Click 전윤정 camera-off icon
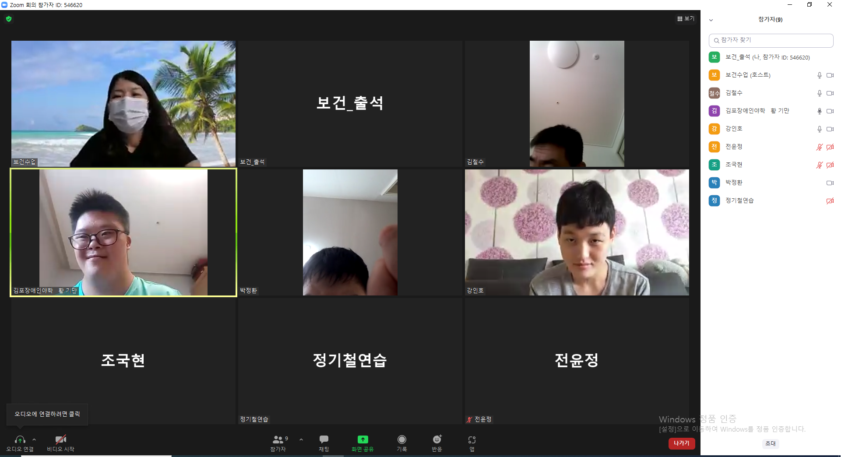This screenshot has height=457, width=845. point(830,147)
